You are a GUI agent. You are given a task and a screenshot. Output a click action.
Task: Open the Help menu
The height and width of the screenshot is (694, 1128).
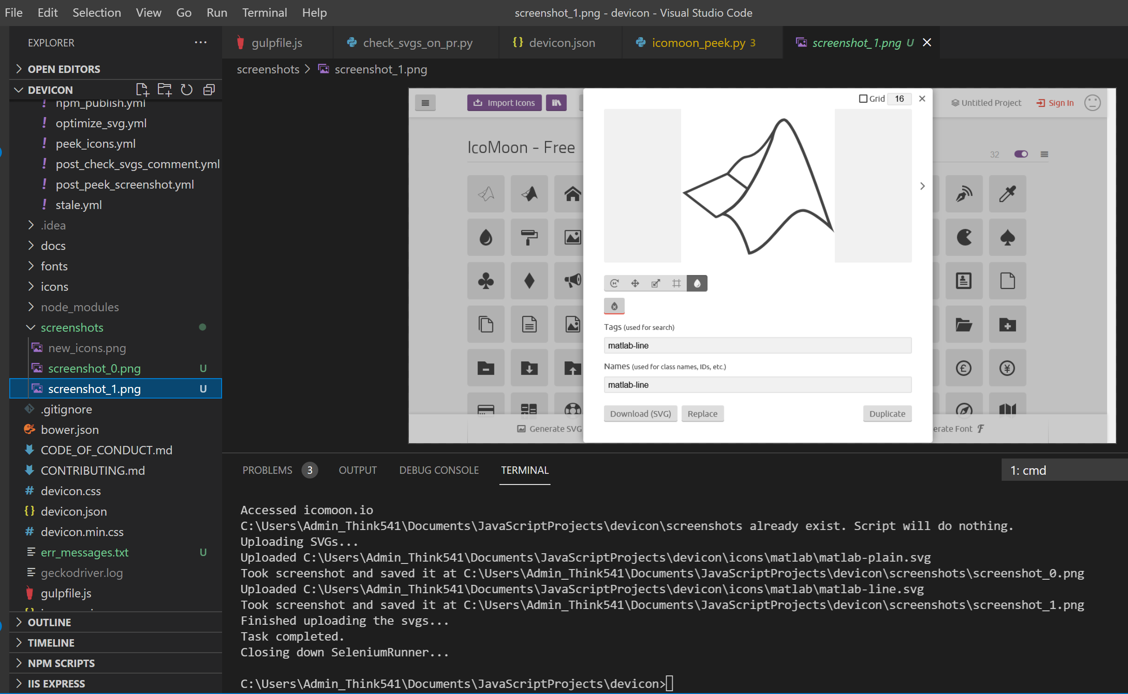coord(315,13)
